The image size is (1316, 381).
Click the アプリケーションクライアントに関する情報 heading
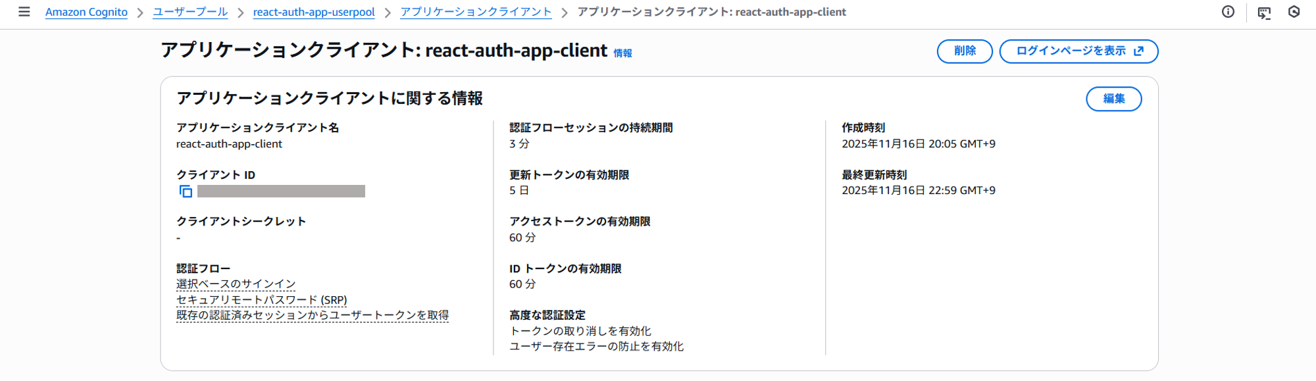tap(330, 99)
